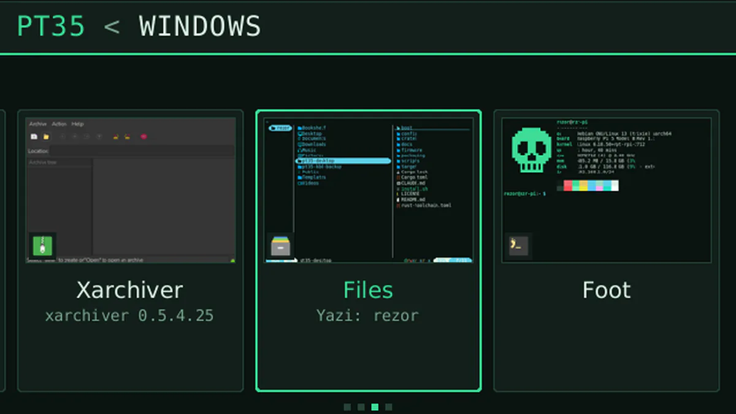This screenshot has width=736, height=414.
Task: Jump to the first page indicator dot
Action: [x=347, y=407]
